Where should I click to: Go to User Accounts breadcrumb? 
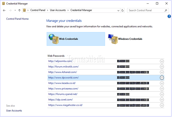pos(58,10)
